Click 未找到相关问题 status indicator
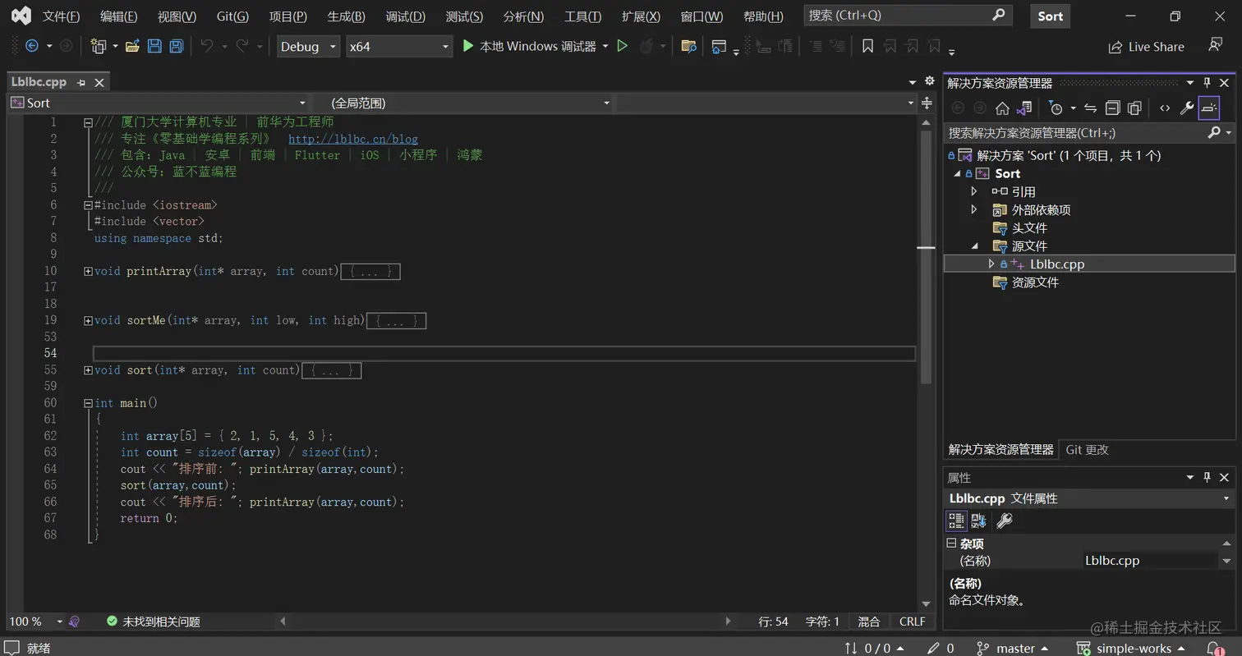Screen dimensions: 1242x656 [153, 622]
